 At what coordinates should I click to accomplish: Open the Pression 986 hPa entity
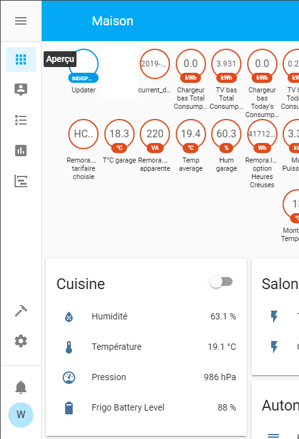[146, 377]
